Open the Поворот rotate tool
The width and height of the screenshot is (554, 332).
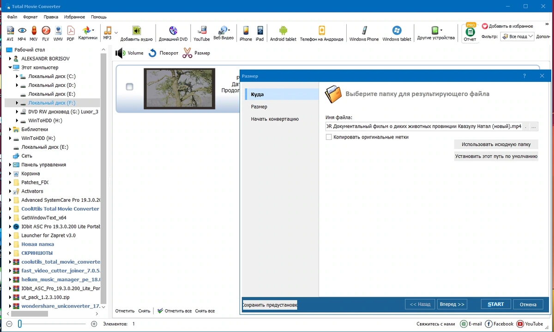163,53
